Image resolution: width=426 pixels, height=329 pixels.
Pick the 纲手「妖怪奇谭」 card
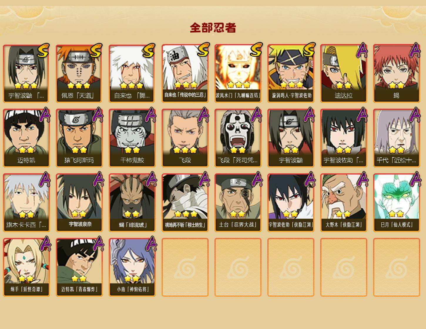coord(26,267)
